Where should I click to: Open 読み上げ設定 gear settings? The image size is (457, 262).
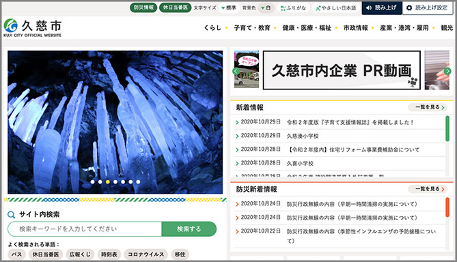pos(427,8)
